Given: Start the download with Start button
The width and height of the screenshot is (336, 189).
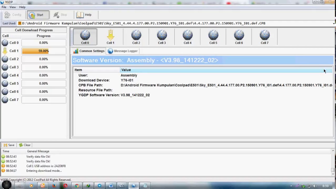Looking at the screenshot, I should (x=38, y=15).
